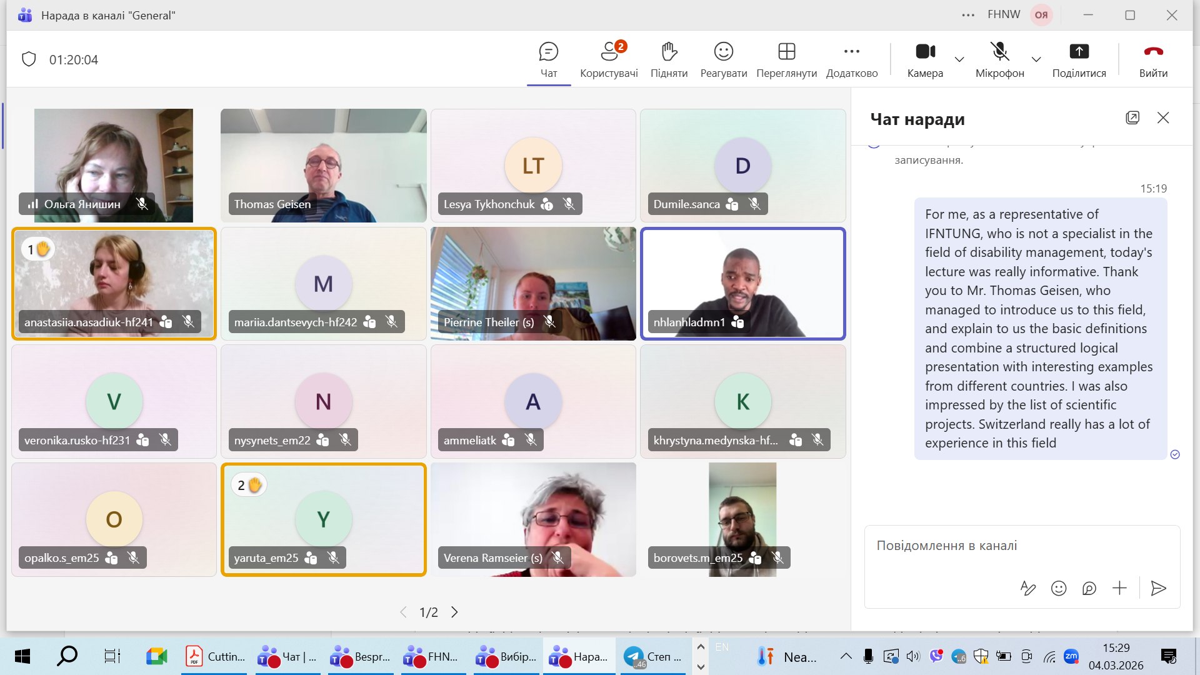Open text formatting options in the compose box

click(1028, 588)
